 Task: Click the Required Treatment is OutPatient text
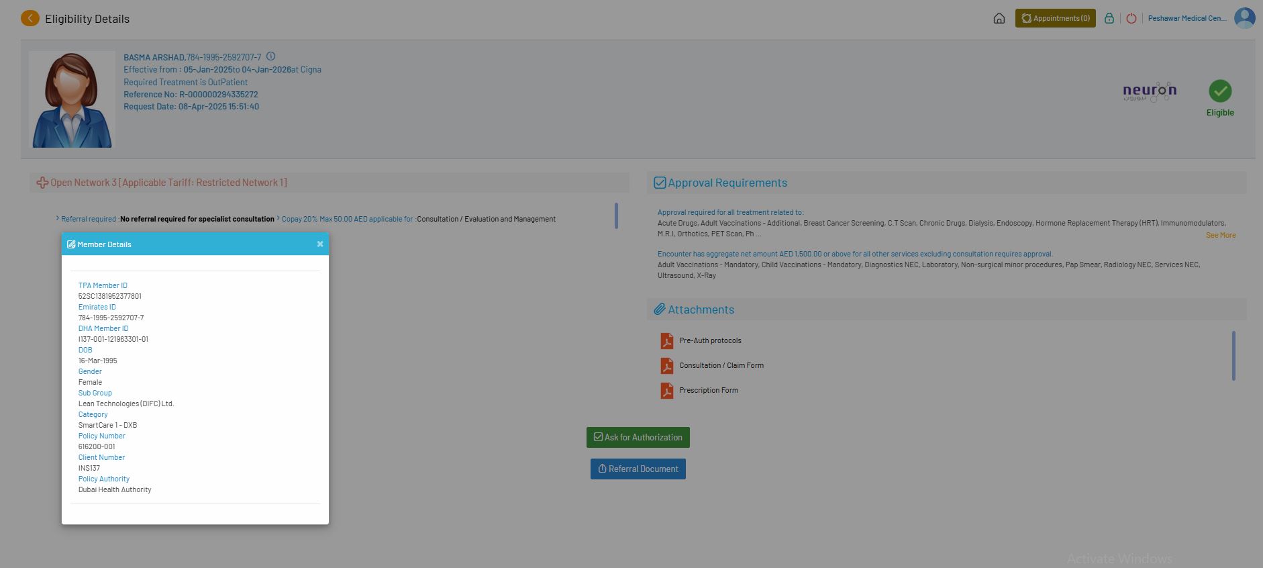click(x=185, y=82)
